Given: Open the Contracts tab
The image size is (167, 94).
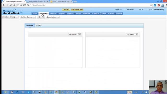Looking at the screenshot, I should [96, 14].
